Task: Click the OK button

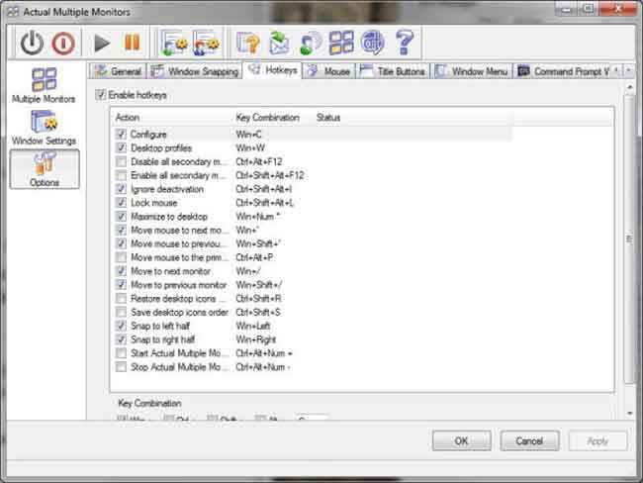Action: pyautogui.click(x=462, y=441)
